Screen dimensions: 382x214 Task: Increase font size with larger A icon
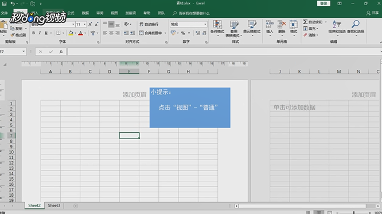(90, 24)
